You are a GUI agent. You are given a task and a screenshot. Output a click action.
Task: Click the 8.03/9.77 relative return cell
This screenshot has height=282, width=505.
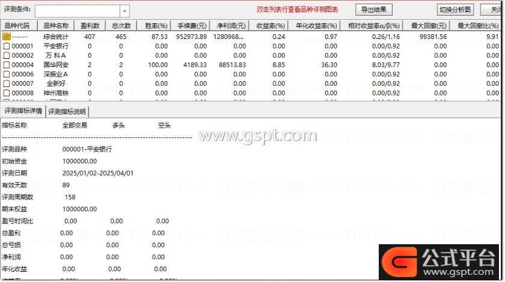pos(386,65)
